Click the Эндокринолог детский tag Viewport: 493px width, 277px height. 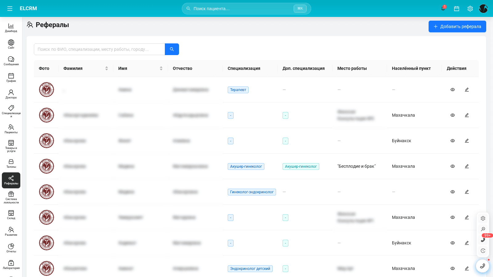[250, 269]
